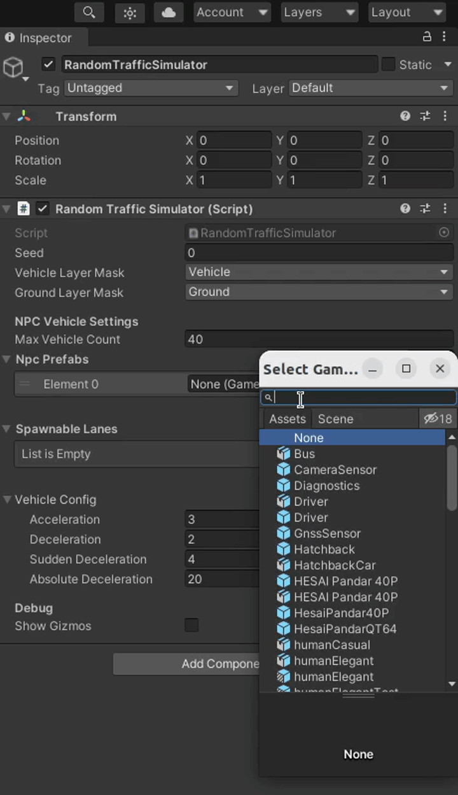Toggle RandomTrafficSimulator active checkbox
The height and width of the screenshot is (795, 458).
point(48,64)
